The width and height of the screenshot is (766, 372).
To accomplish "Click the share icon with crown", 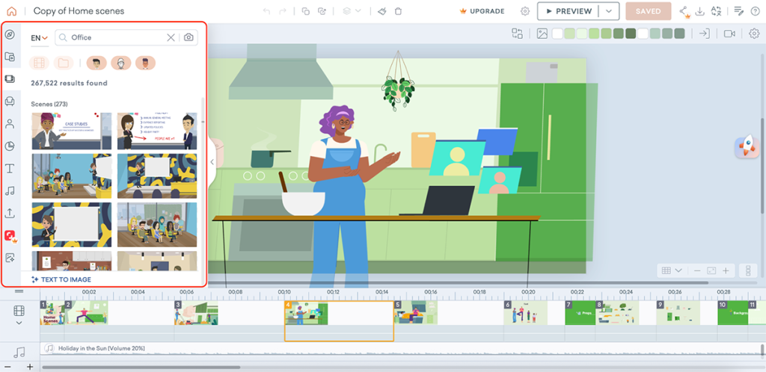I will [684, 11].
